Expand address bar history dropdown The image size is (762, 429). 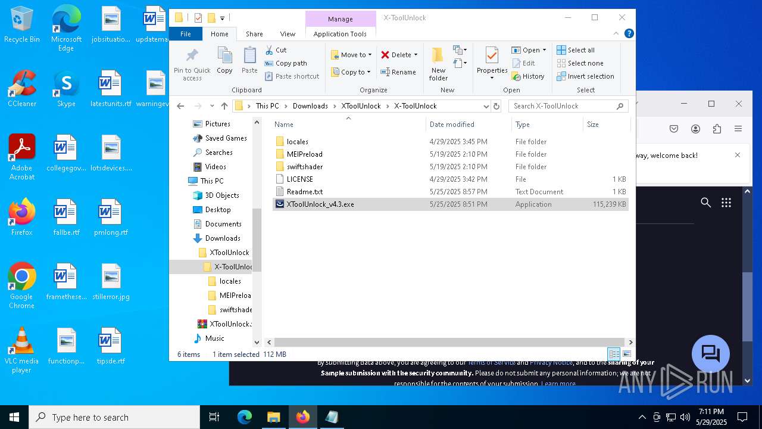[486, 106]
